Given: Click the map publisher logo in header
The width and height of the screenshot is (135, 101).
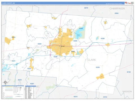Looking at the screenshot, I should 129,3.
